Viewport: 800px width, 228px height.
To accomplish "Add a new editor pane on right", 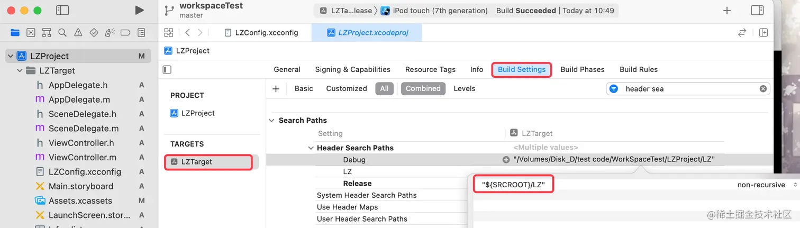I will (x=763, y=33).
